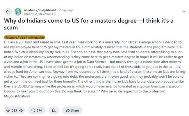Viewport: 189px width, 116px height.
Task: Click the 274 comments count
Action: pyautogui.click(x=39, y=110)
